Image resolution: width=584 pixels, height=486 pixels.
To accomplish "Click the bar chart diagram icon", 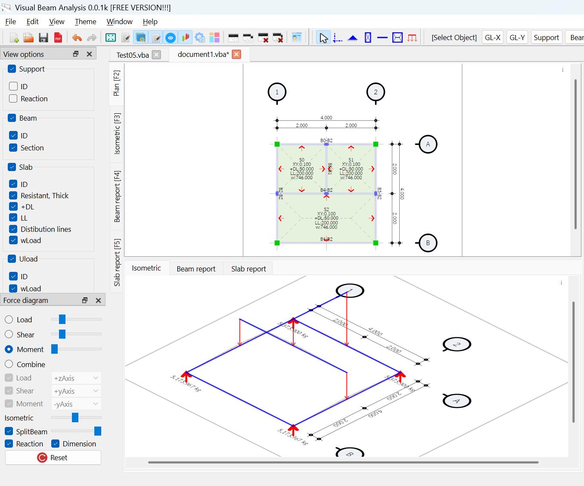I will pos(185,38).
